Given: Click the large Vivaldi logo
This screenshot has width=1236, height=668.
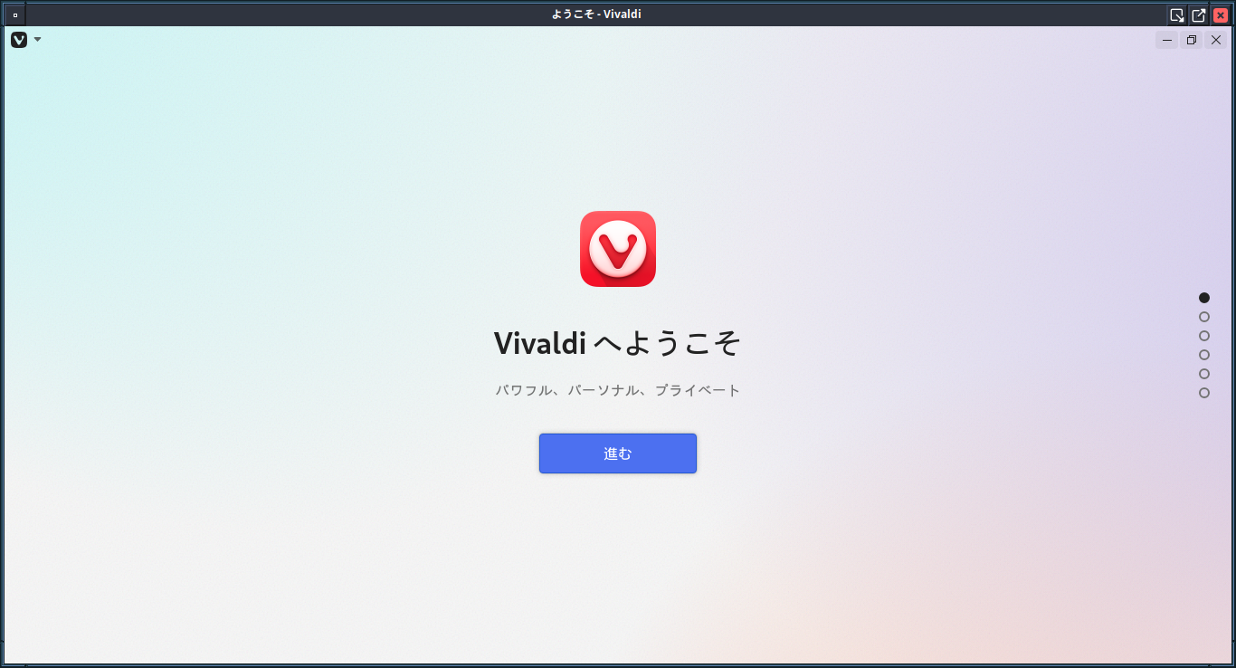Looking at the screenshot, I should (x=618, y=249).
